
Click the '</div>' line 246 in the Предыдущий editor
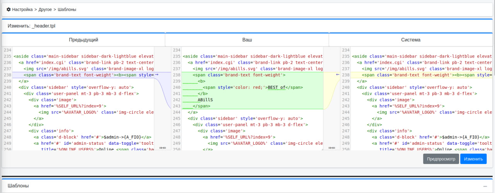point(36,125)
